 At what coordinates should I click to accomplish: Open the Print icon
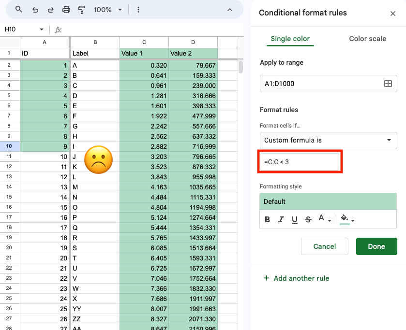[66, 9]
